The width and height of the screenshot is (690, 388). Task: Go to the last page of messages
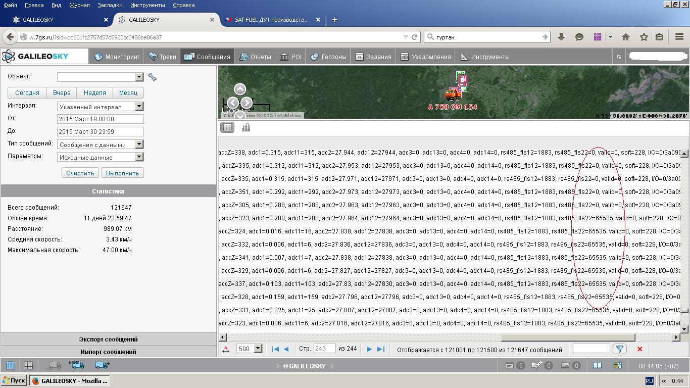point(381,349)
